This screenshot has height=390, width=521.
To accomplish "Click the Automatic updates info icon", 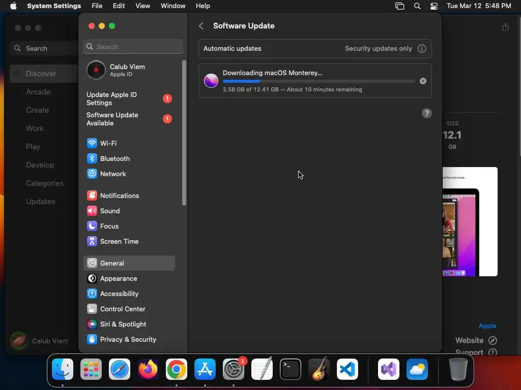I will click(x=422, y=49).
